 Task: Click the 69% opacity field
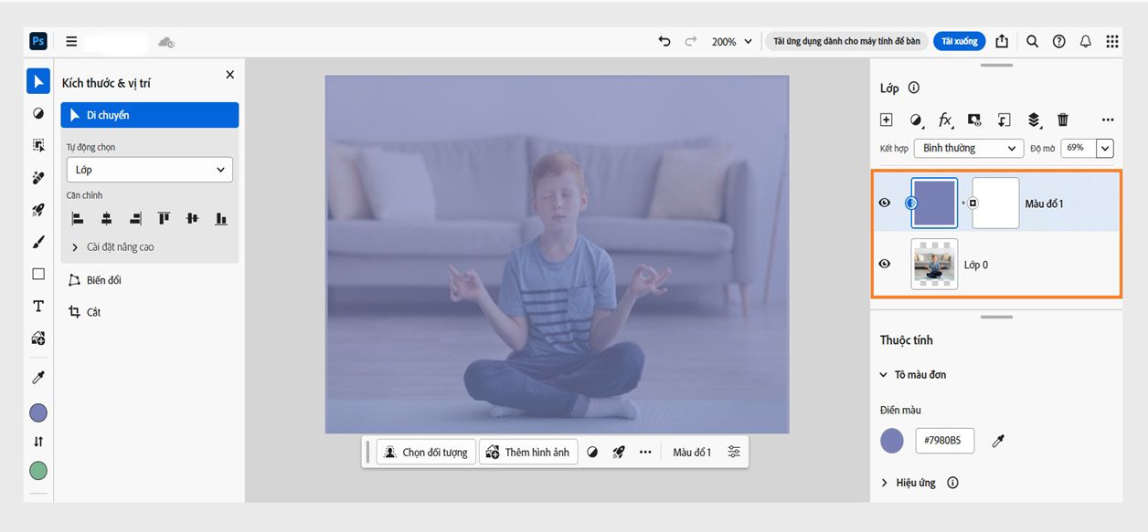point(1078,148)
